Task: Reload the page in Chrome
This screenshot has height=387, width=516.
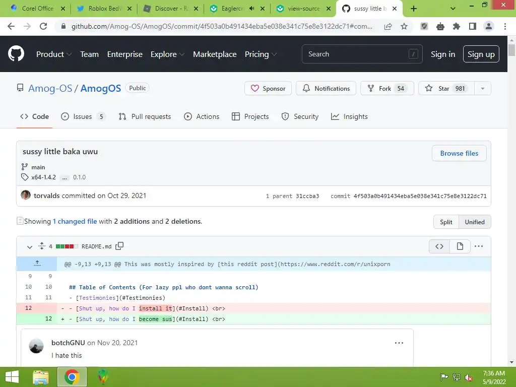Action: pos(43,26)
